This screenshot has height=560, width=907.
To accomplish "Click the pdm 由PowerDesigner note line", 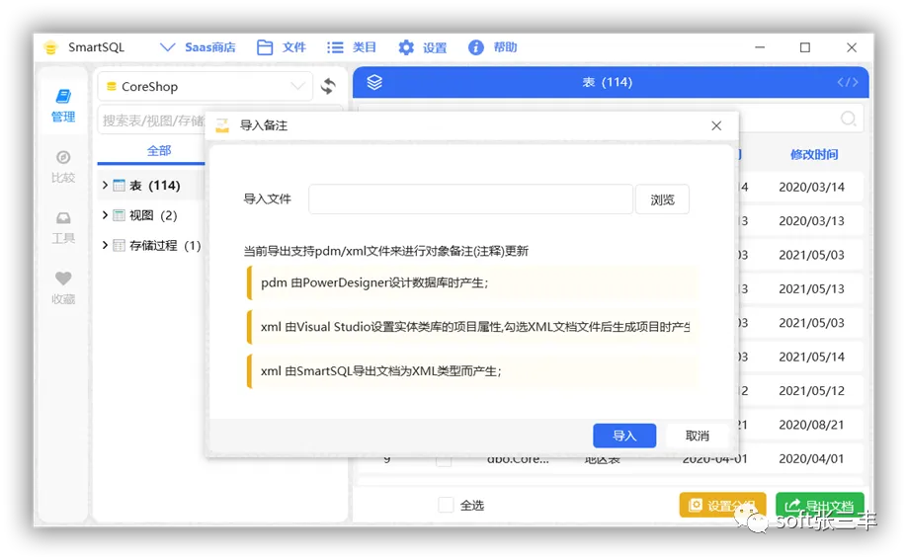I will (471, 282).
